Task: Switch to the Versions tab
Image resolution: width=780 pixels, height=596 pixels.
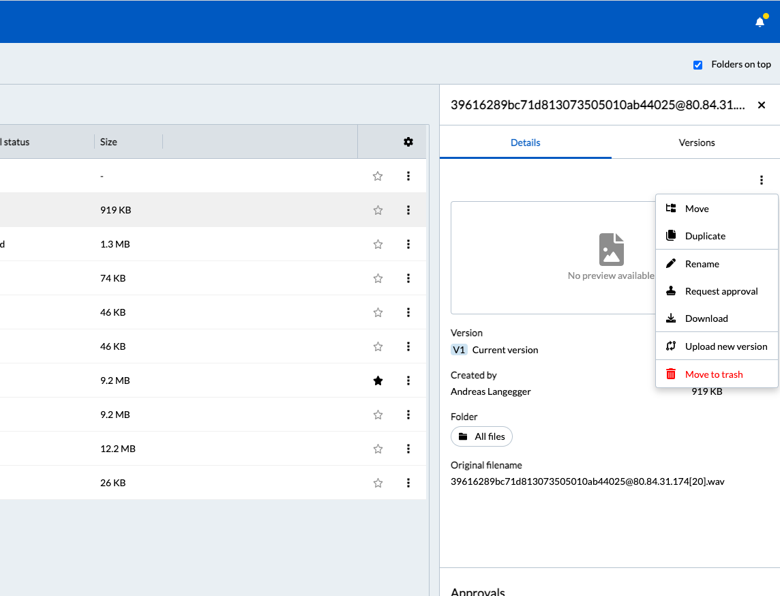Action: (696, 143)
